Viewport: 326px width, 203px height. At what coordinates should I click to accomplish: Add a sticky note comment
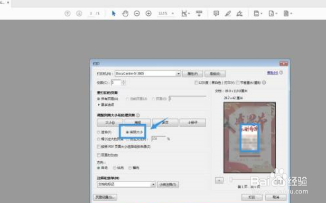point(216,14)
